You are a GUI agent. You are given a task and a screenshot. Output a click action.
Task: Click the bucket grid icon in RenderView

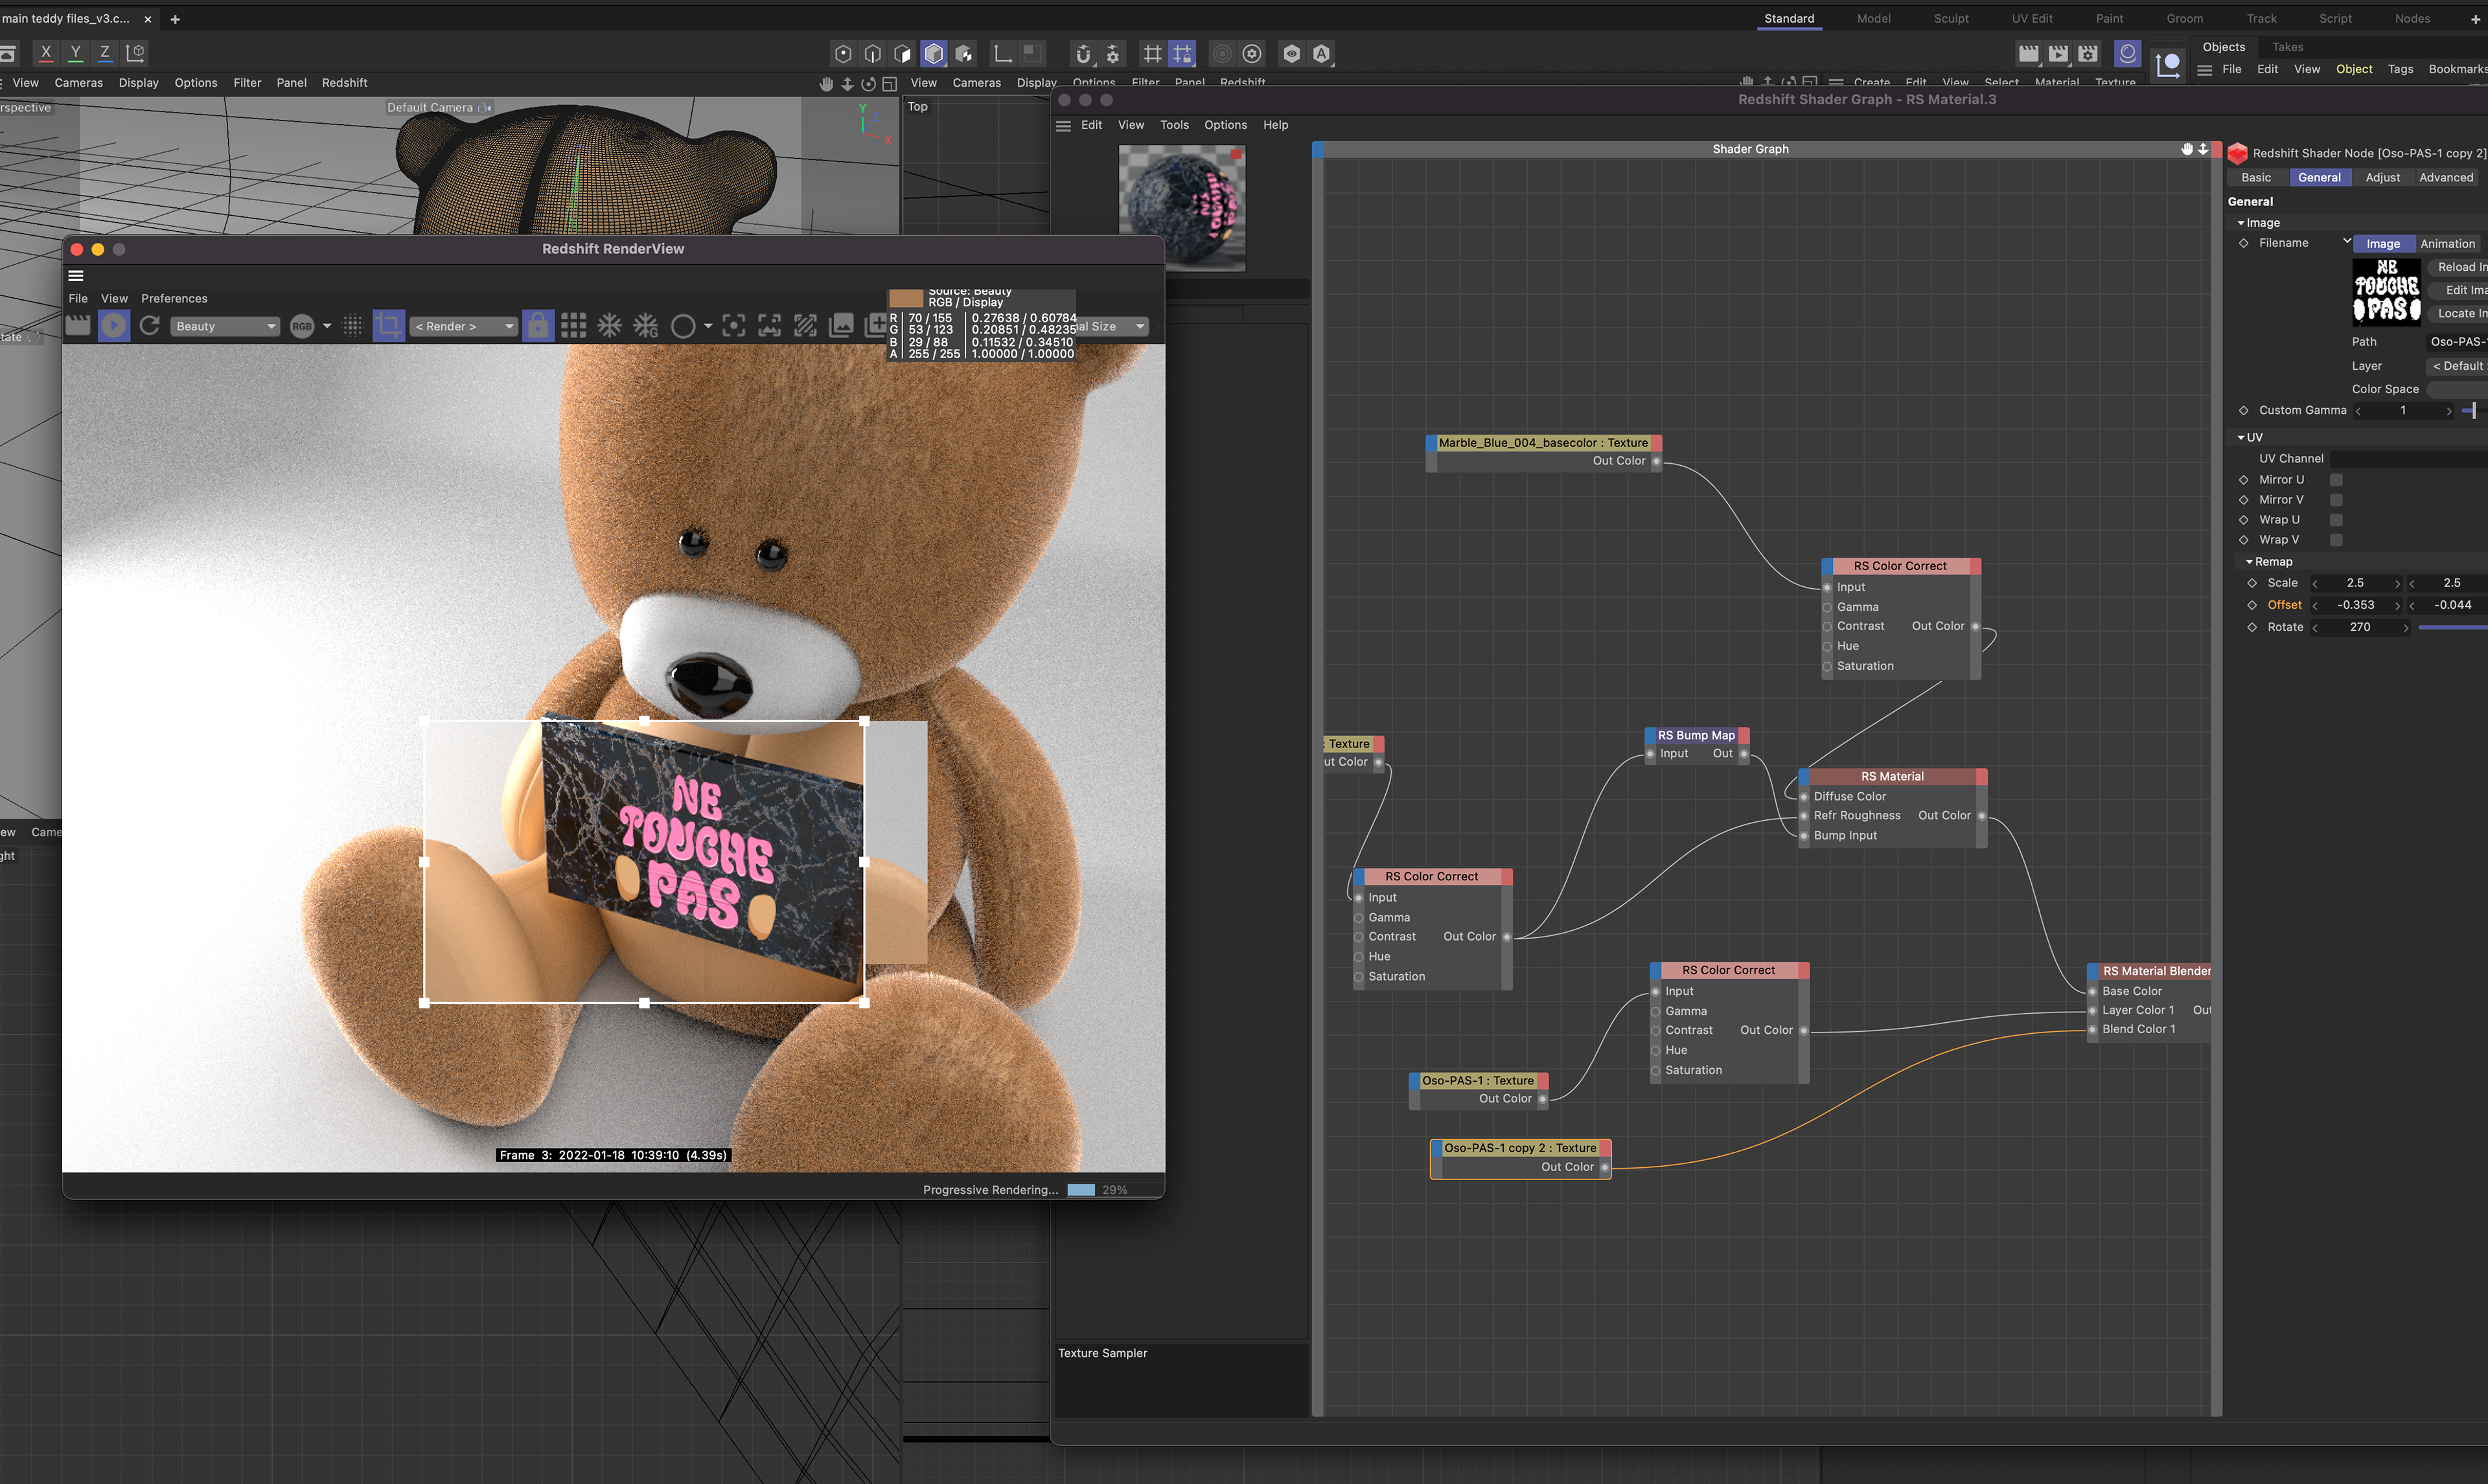(x=573, y=326)
